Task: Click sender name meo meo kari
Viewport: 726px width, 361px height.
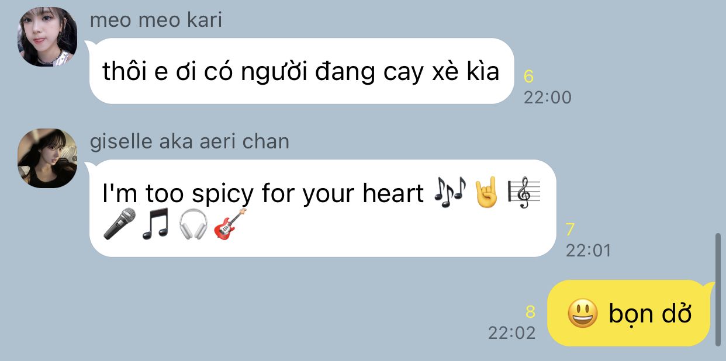Action: [156, 20]
